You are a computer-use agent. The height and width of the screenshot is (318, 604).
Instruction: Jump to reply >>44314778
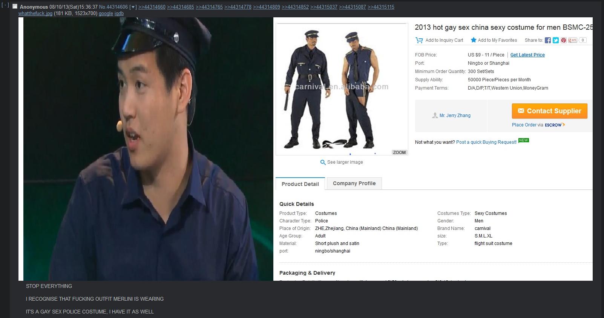coord(238,7)
